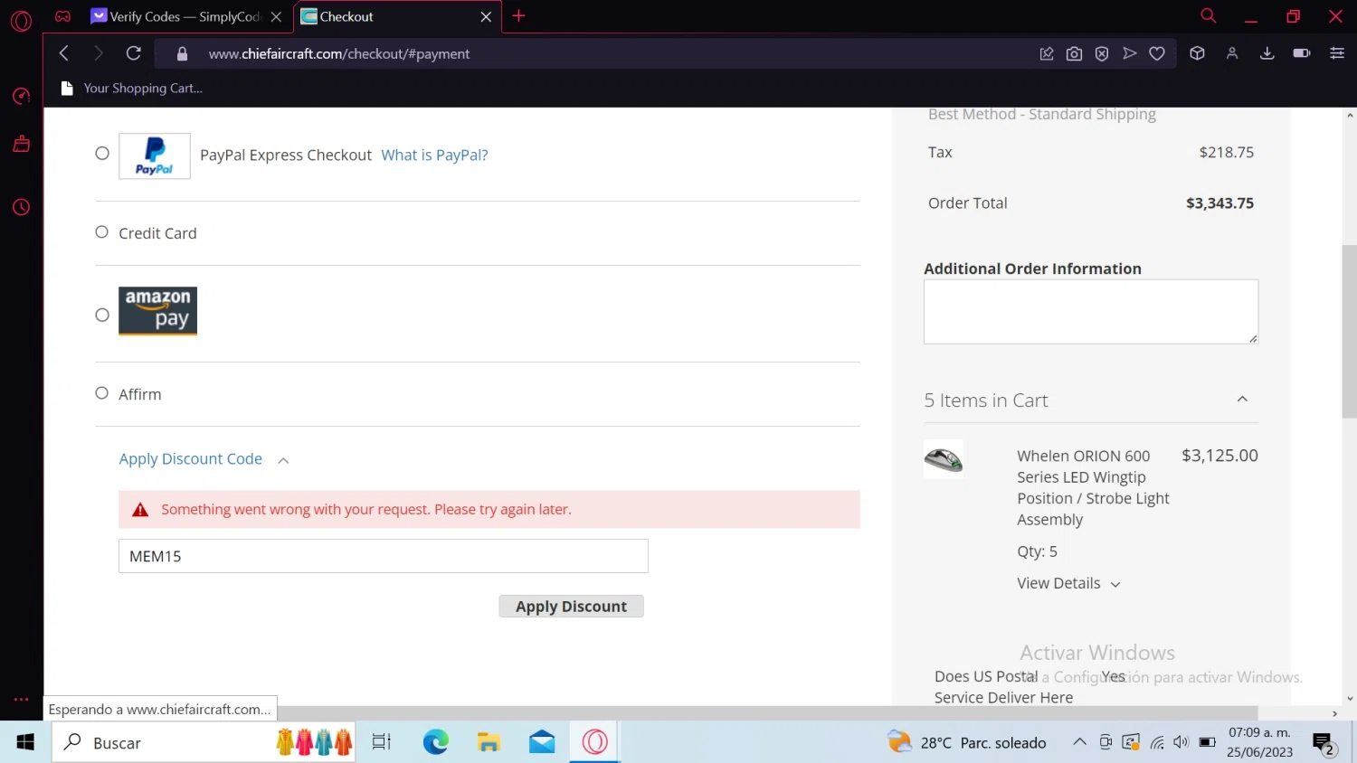Open Opera search tabs magnifier
This screenshot has width=1357, height=763.
pos(1208,15)
